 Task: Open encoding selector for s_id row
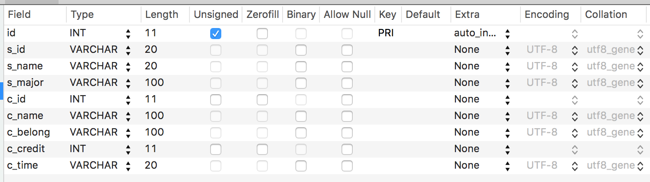574,50
